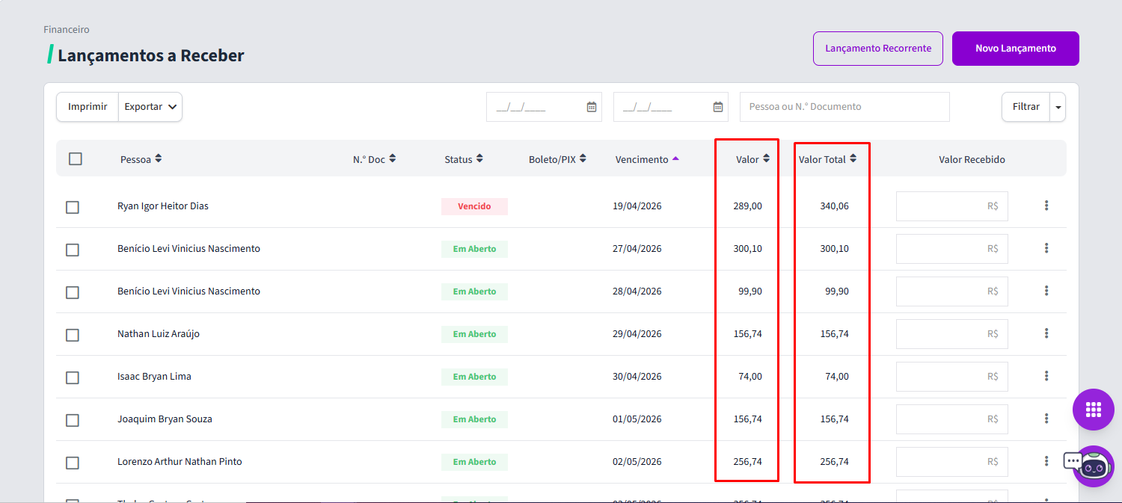Click the Imprimir button
The width and height of the screenshot is (1122, 503).
88,107
